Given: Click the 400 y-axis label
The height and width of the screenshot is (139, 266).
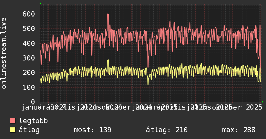Looking at the screenshot, I should click(x=29, y=43).
